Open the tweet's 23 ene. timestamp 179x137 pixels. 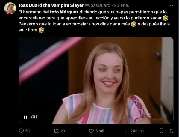coord(122,5)
